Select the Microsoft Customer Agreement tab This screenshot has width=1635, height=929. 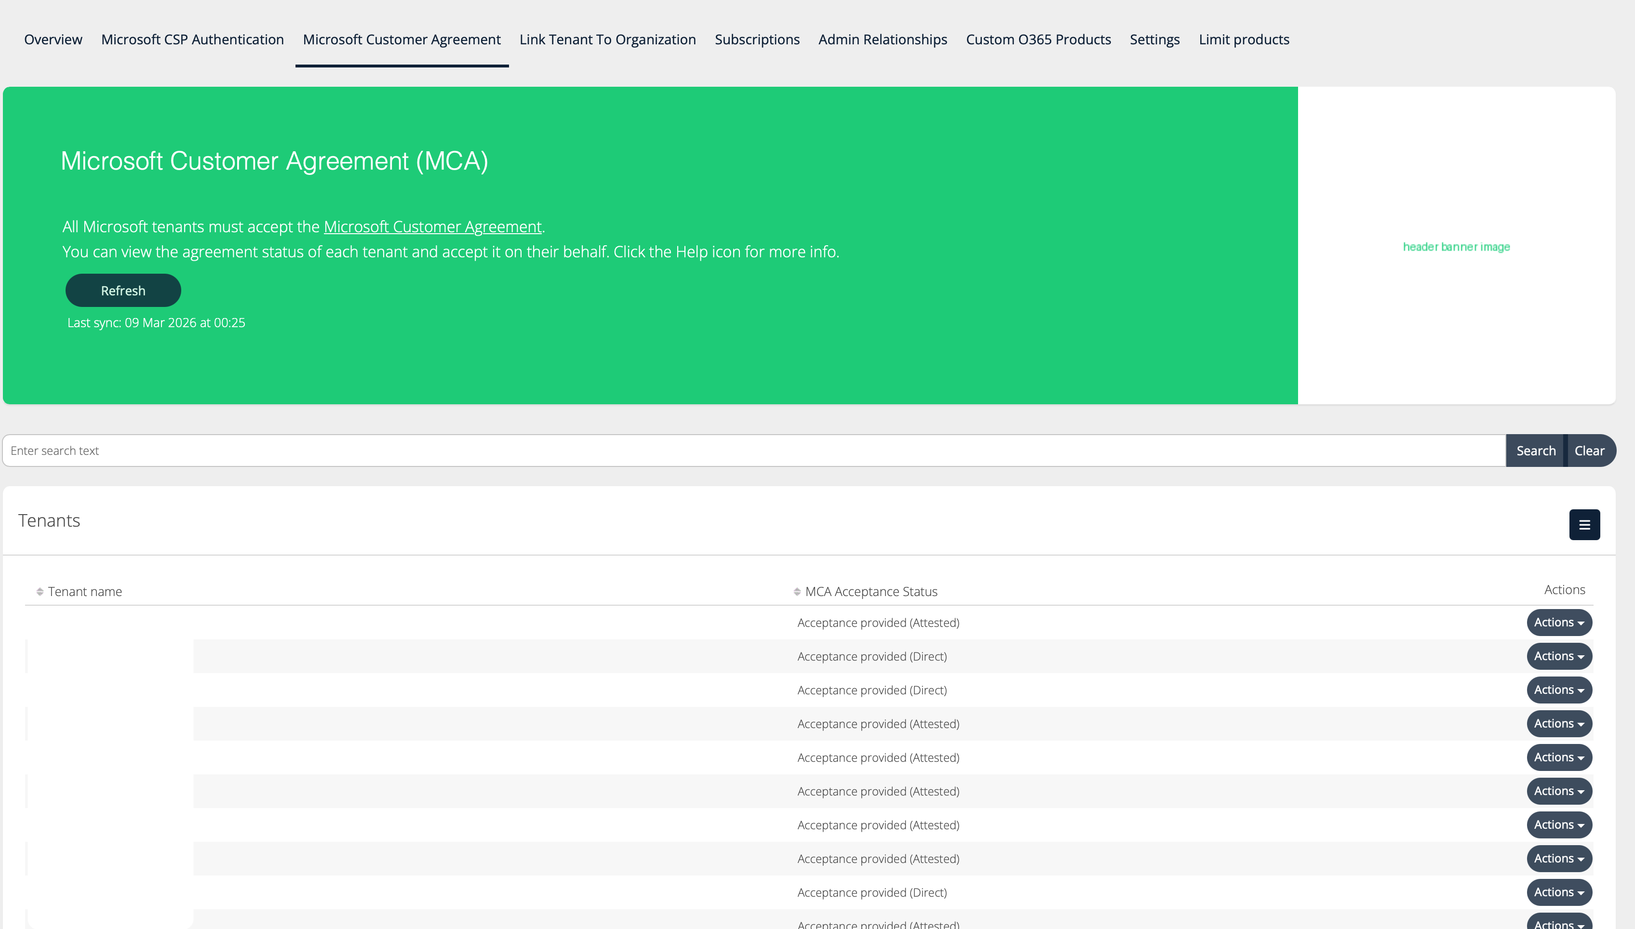(x=402, y=40)
